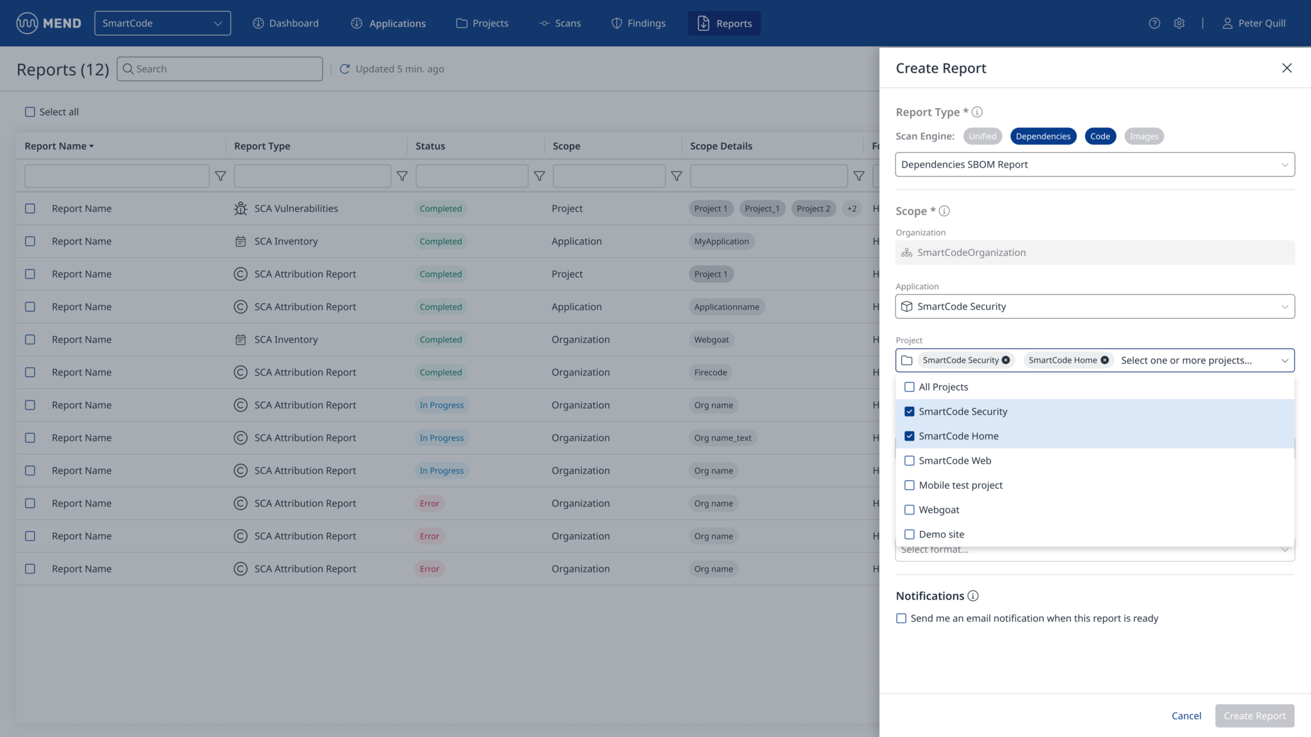Select the Unified scan engine pill

pos(982,136)
